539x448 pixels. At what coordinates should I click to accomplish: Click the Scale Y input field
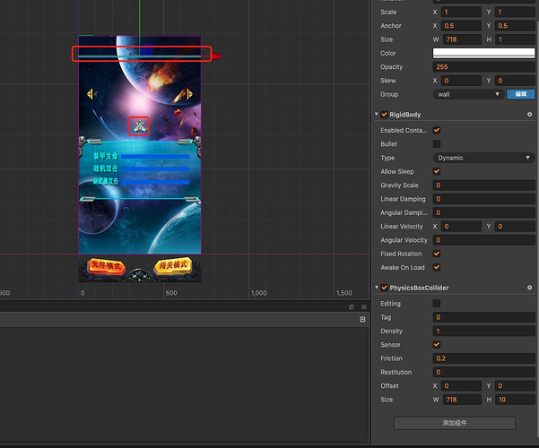(x=515, y=12)
